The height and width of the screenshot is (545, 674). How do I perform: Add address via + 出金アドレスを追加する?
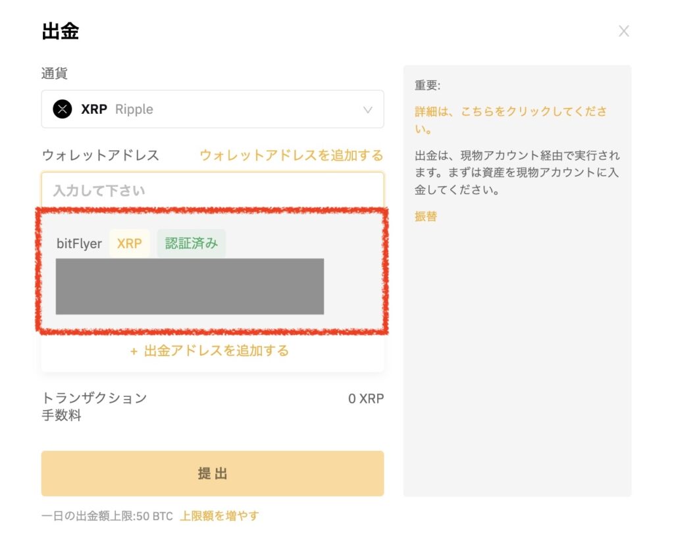point(209,351)
